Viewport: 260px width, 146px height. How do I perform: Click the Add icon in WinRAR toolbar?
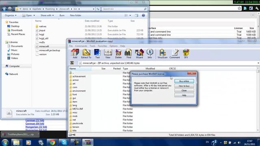(75, 54)
